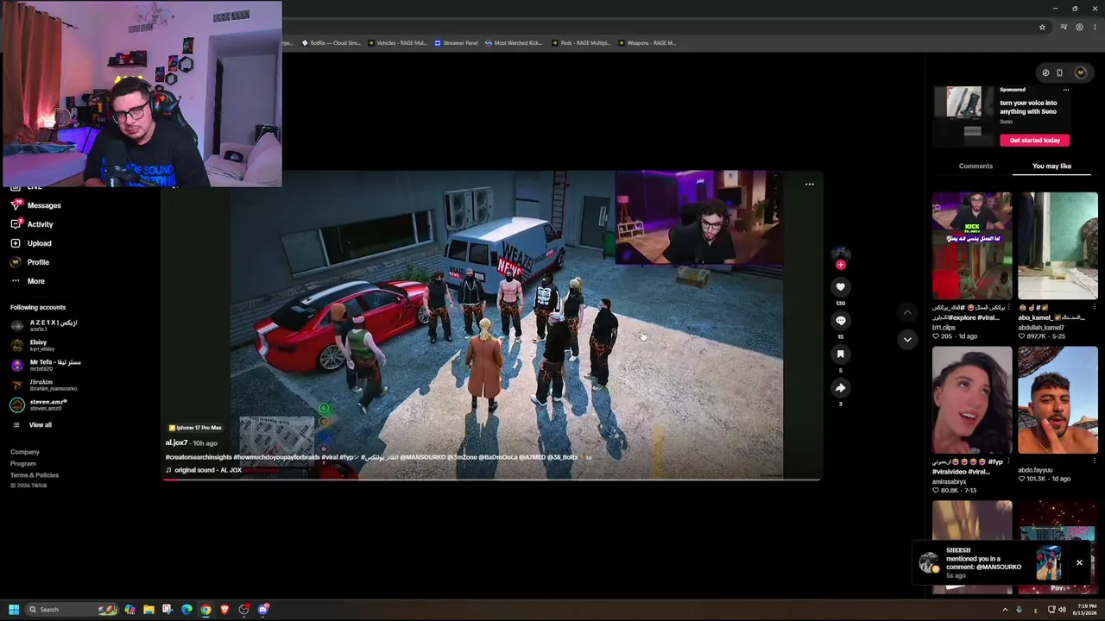Switch to the Comments tab
The width and height of the screenshot is (1105, 621).
coord(976,166)
